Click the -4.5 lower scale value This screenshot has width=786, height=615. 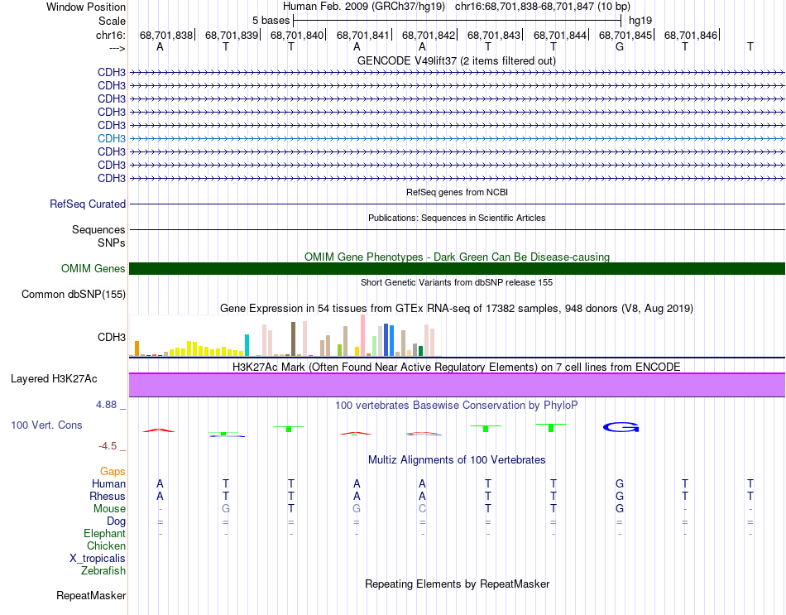coord(108,446)
